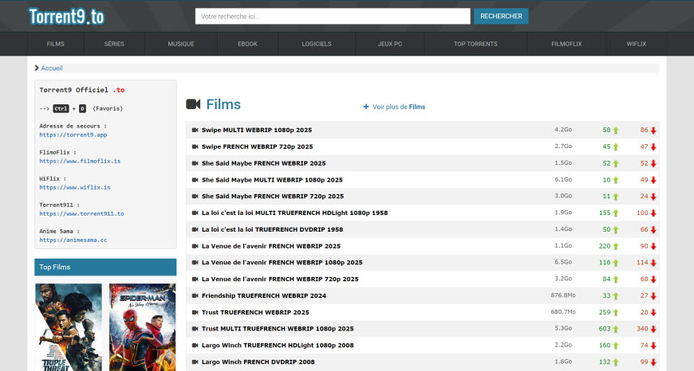Open La Venue de l'avenir FRENCH WEBRIP 2025

point(271,246)
